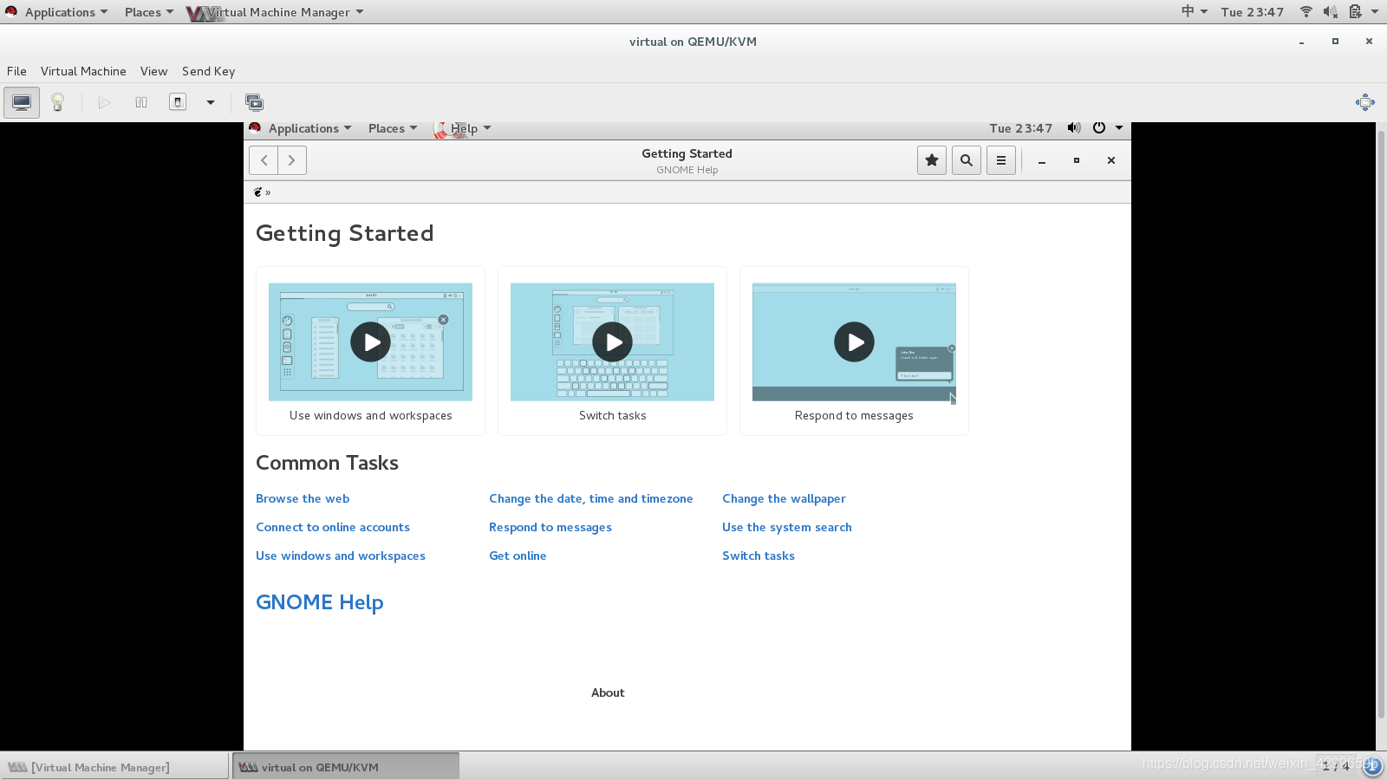Open 'Use windows and workspaces' text link
The width and height of the screenshot is (1387, 780).
coord(341,556)
